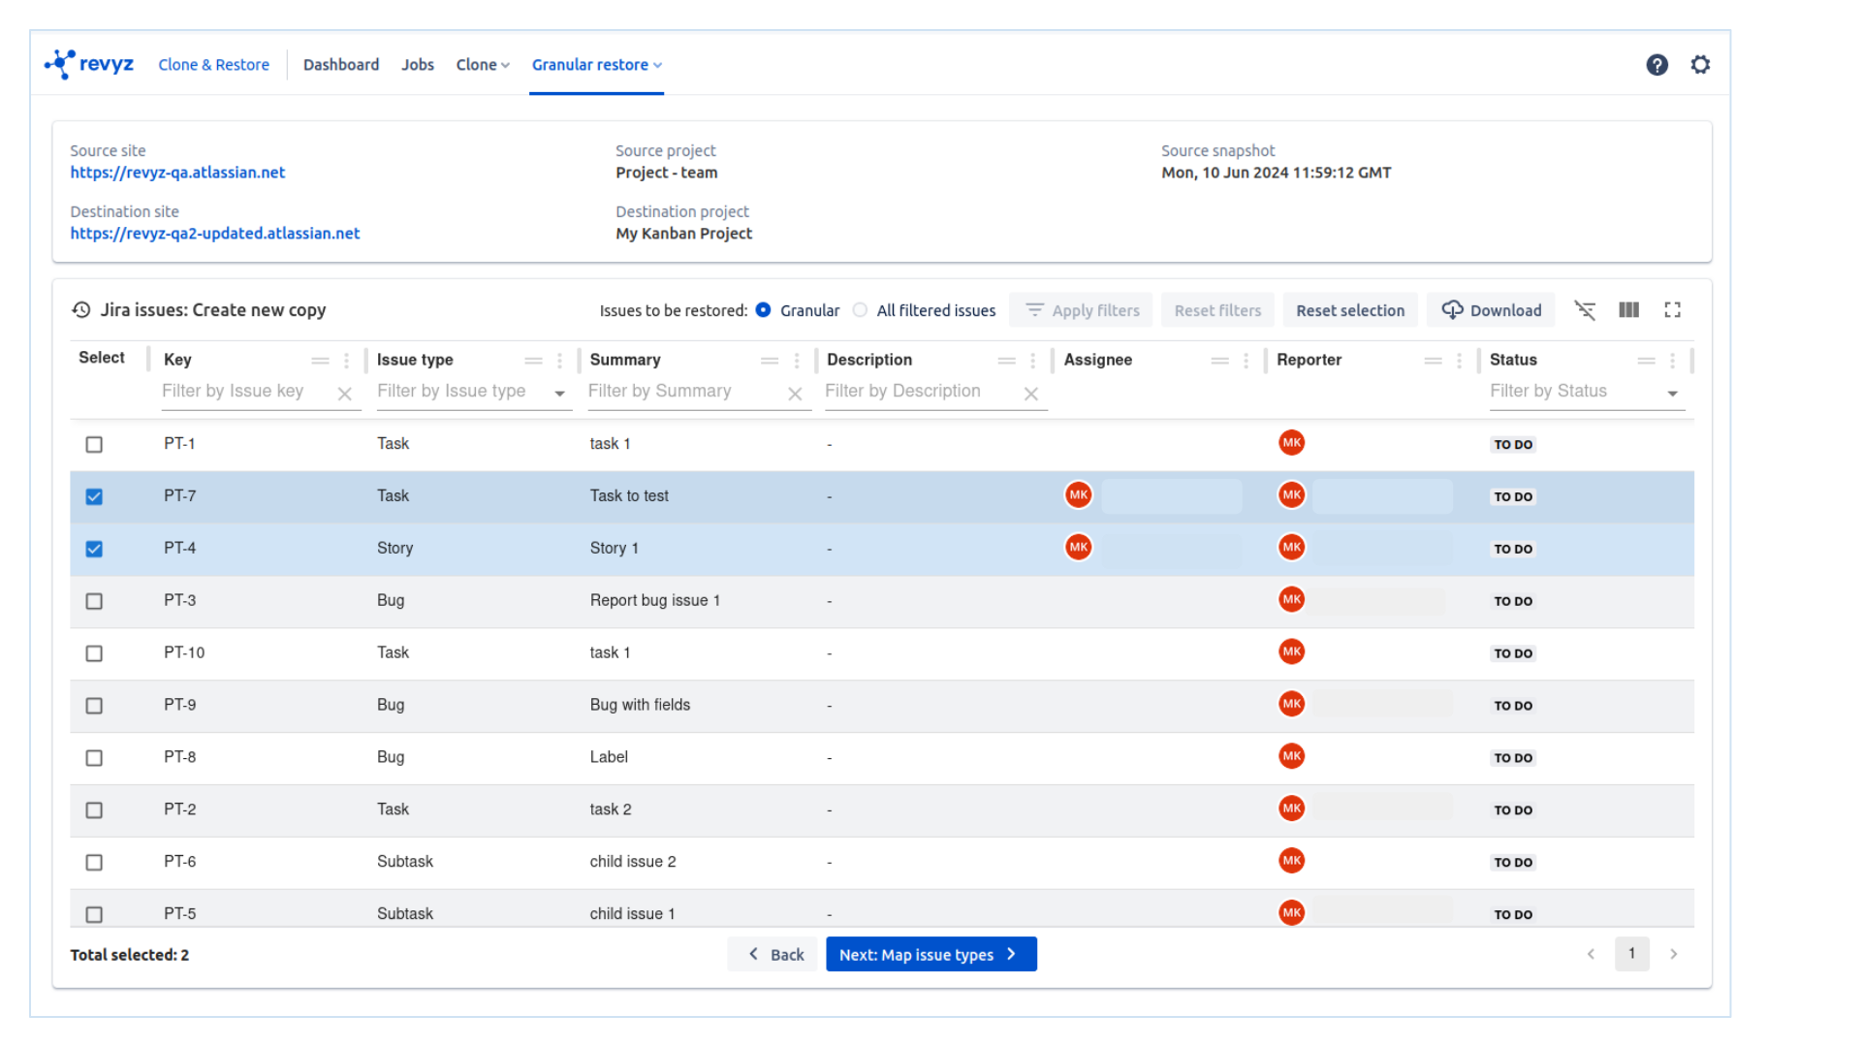Open the settings gear icon

pos(1700,65)
